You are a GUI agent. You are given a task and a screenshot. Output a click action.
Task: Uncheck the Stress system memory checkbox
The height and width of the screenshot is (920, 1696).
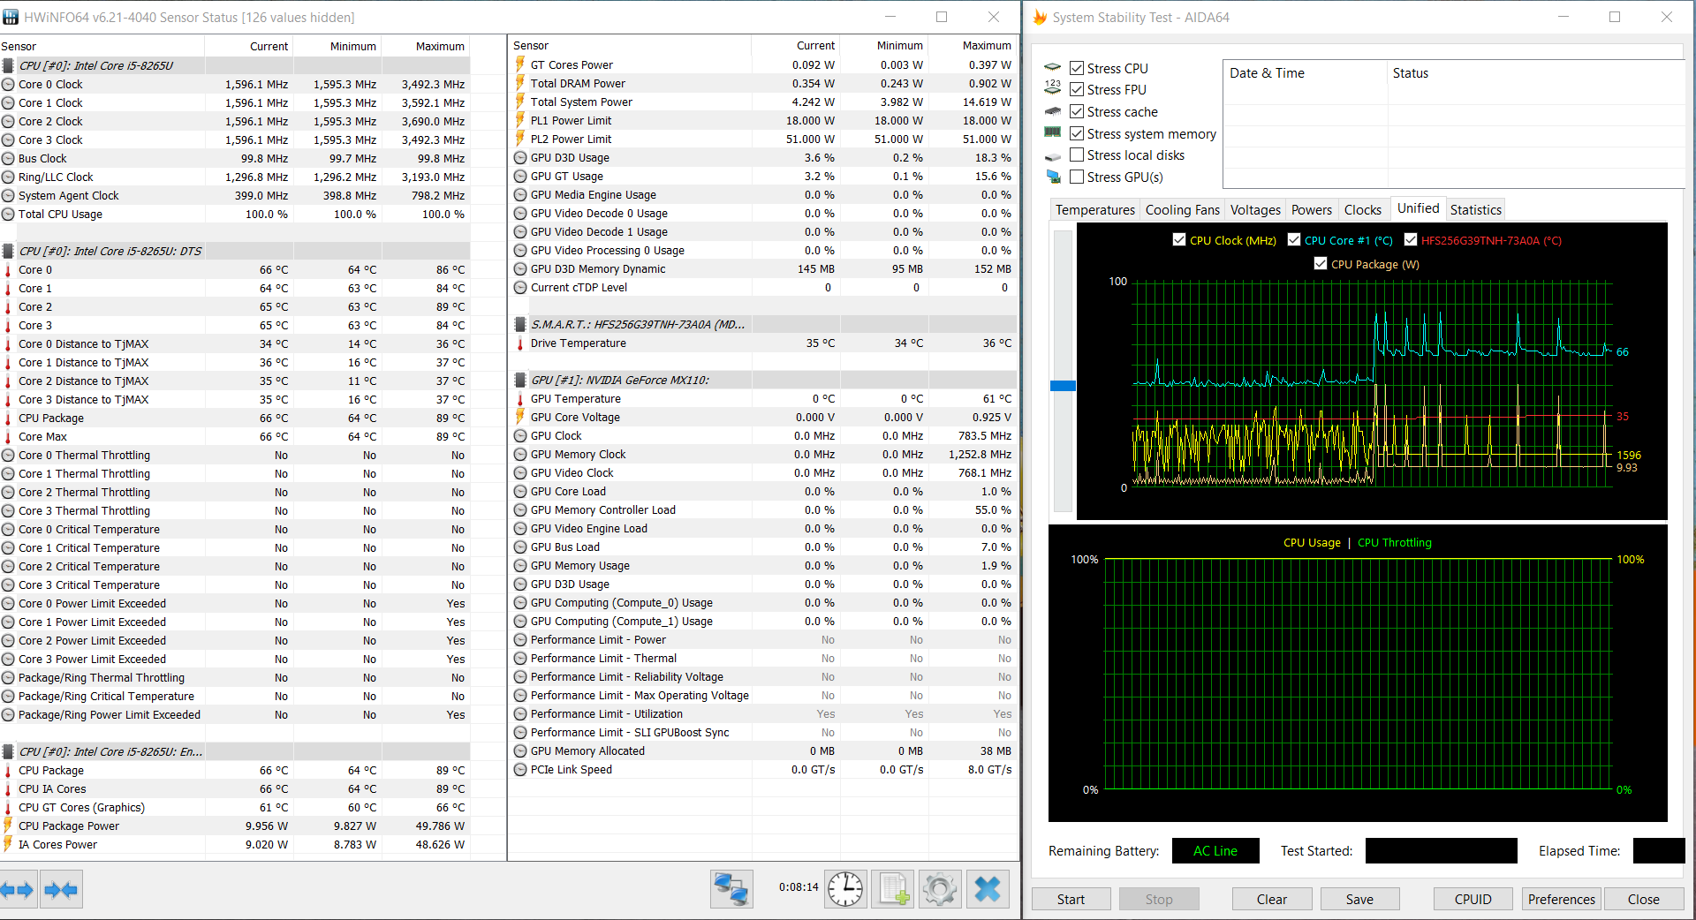1077,133
